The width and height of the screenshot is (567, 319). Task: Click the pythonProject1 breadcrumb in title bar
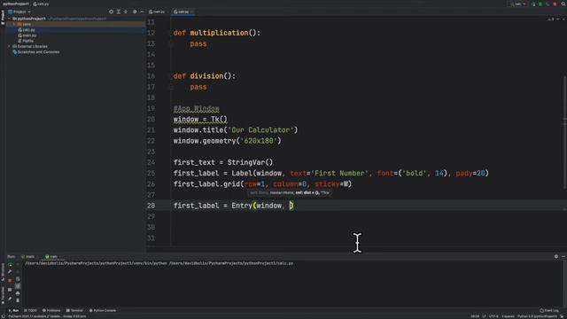coord(15,4)
